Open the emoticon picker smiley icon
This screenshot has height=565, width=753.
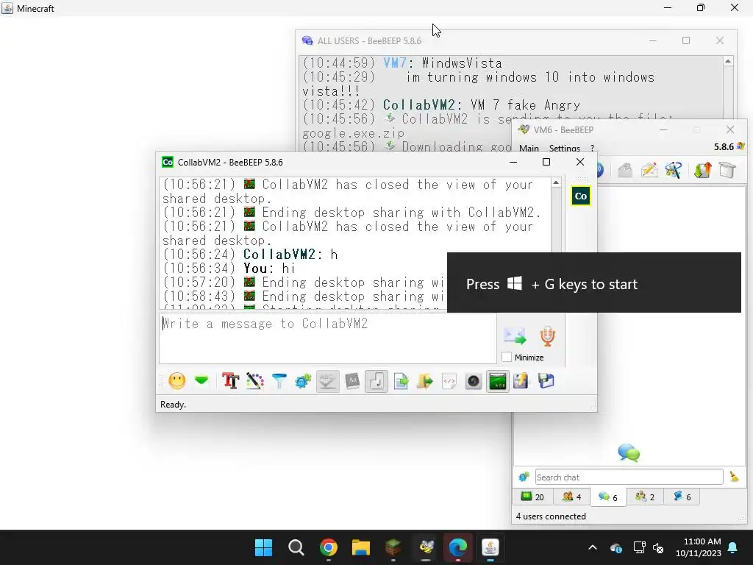tap(176, 381)
